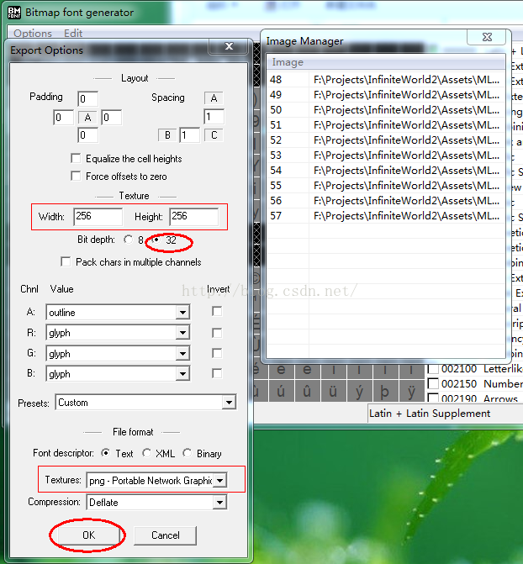Select the ú glyph cell in main window
Screen dimensions: 523x564
(x=281, y=391)
